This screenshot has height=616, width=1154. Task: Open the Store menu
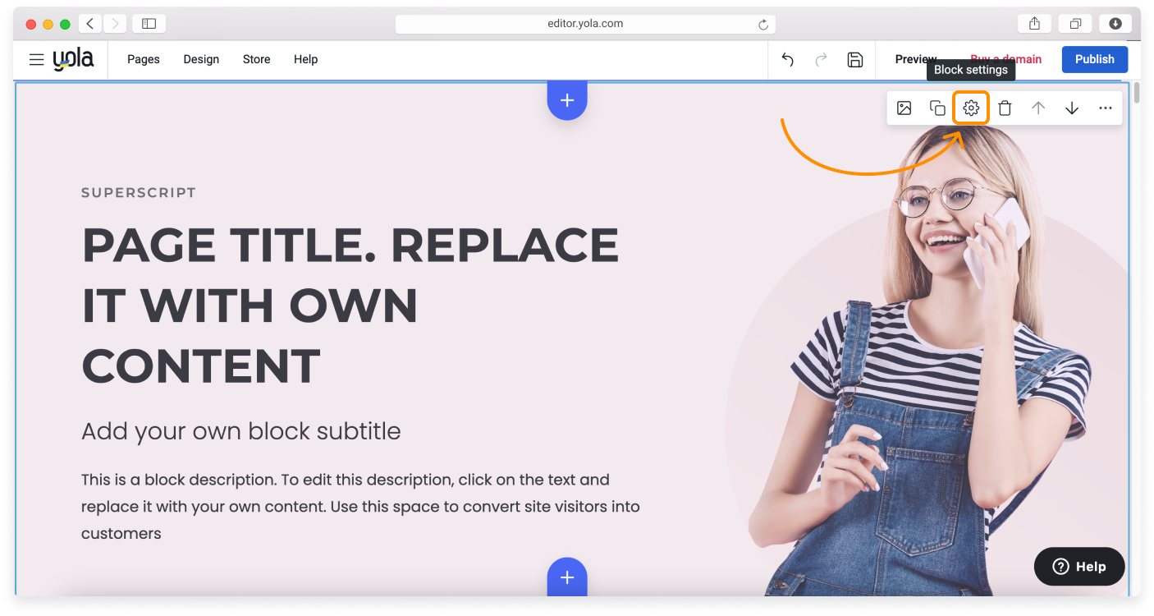click(256, 59)
